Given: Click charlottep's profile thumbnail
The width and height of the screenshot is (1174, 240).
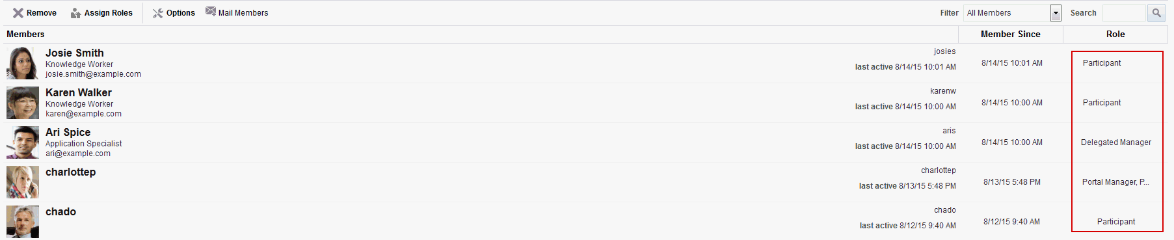Looking at the screenshot, I should click(23, 182).
